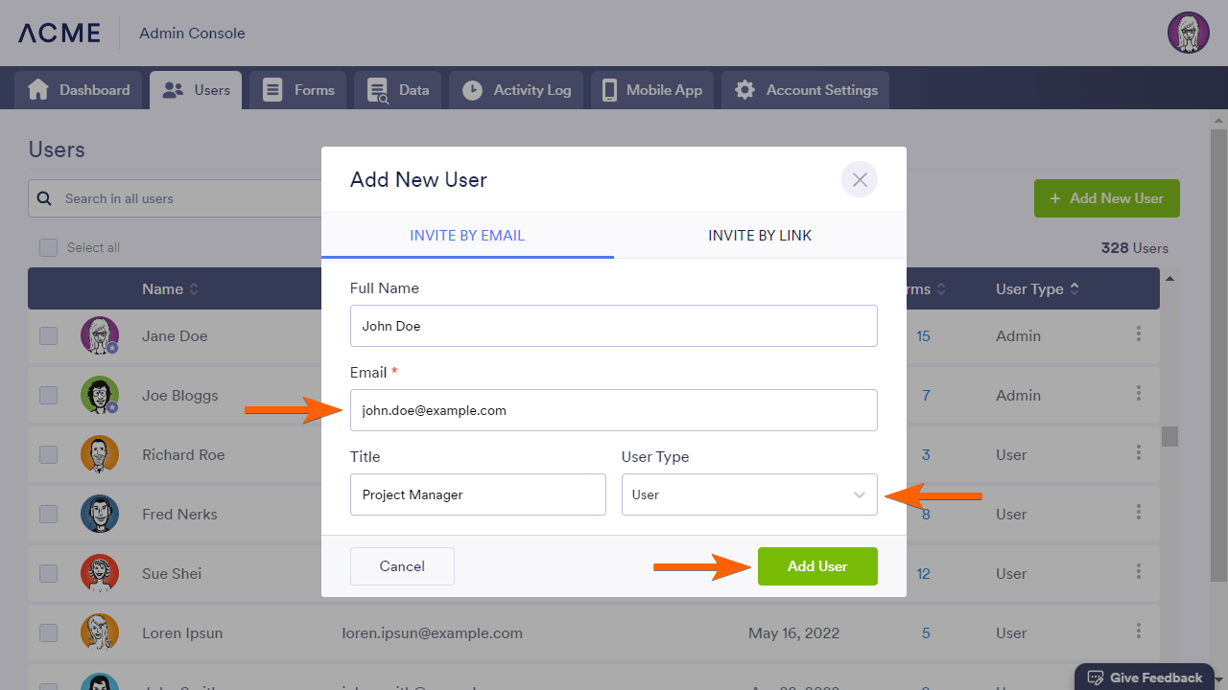The height and width of the screenshot is (690, 1228).
Task: Click the Mobile App phone icon
Action: 609,90
